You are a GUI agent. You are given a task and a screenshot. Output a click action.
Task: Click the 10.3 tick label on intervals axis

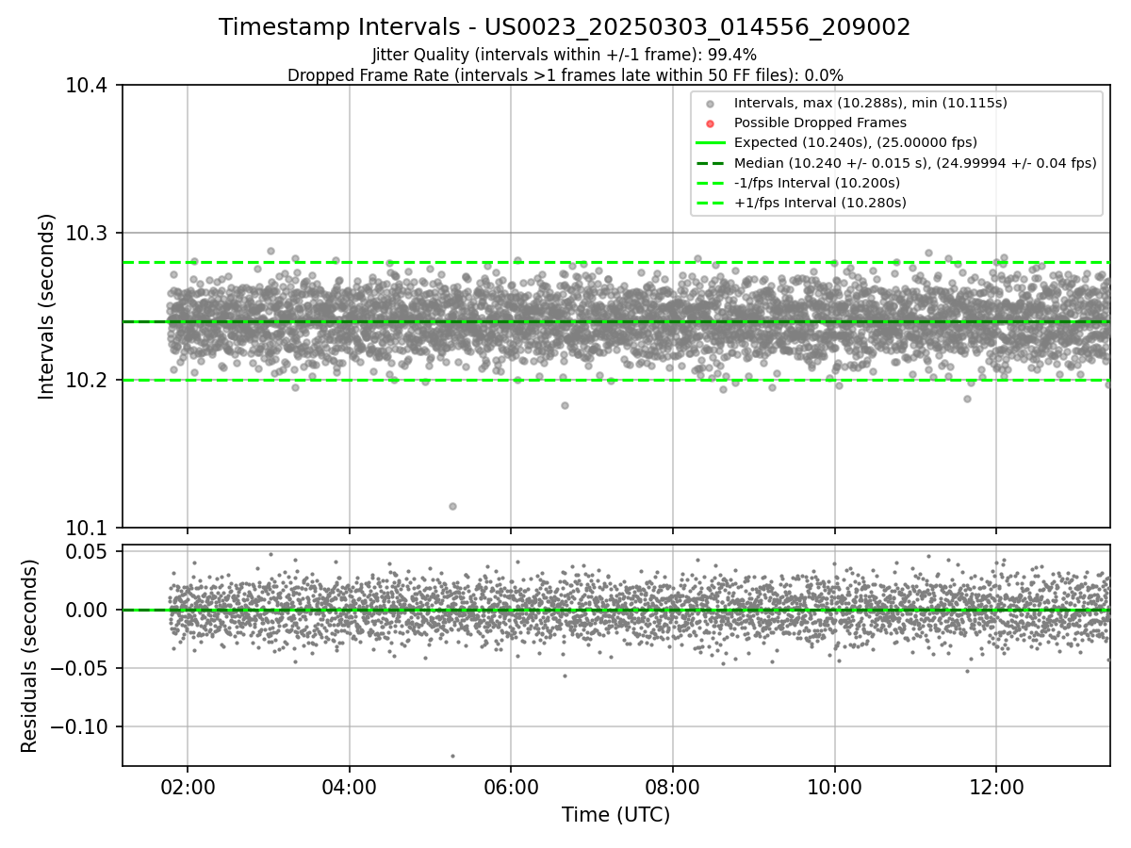89,233
